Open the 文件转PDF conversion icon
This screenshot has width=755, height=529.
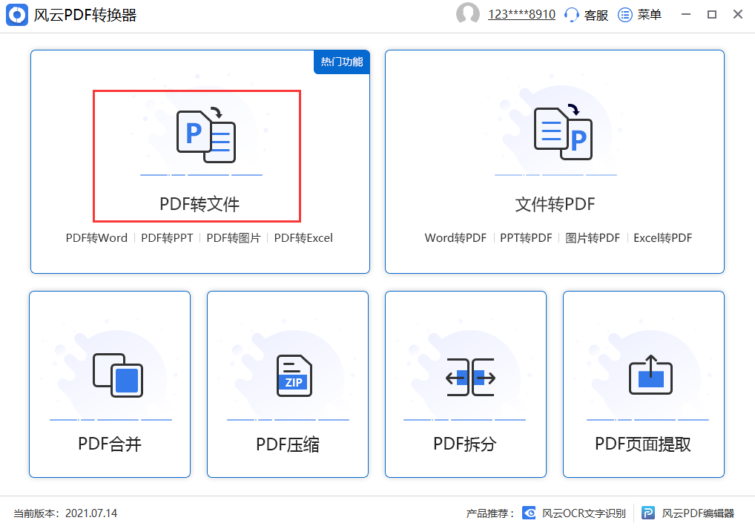563,131
